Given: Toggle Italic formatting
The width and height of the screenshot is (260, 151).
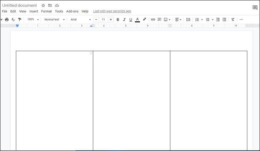Looking at the screenshot, I should click(x=124, y=20).
